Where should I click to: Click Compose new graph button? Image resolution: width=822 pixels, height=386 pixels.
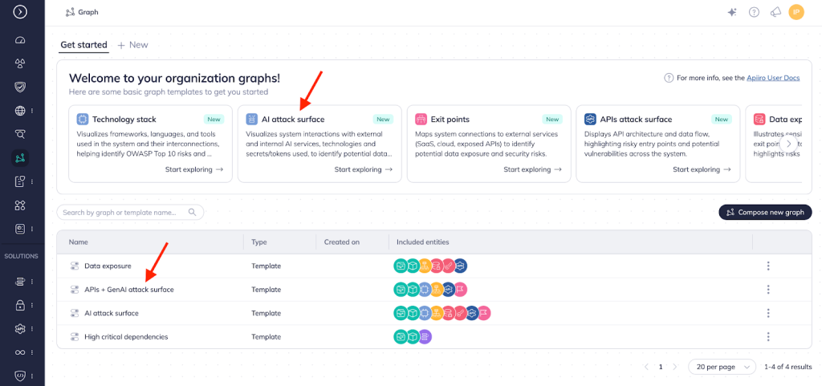click(x=765, y=212)
